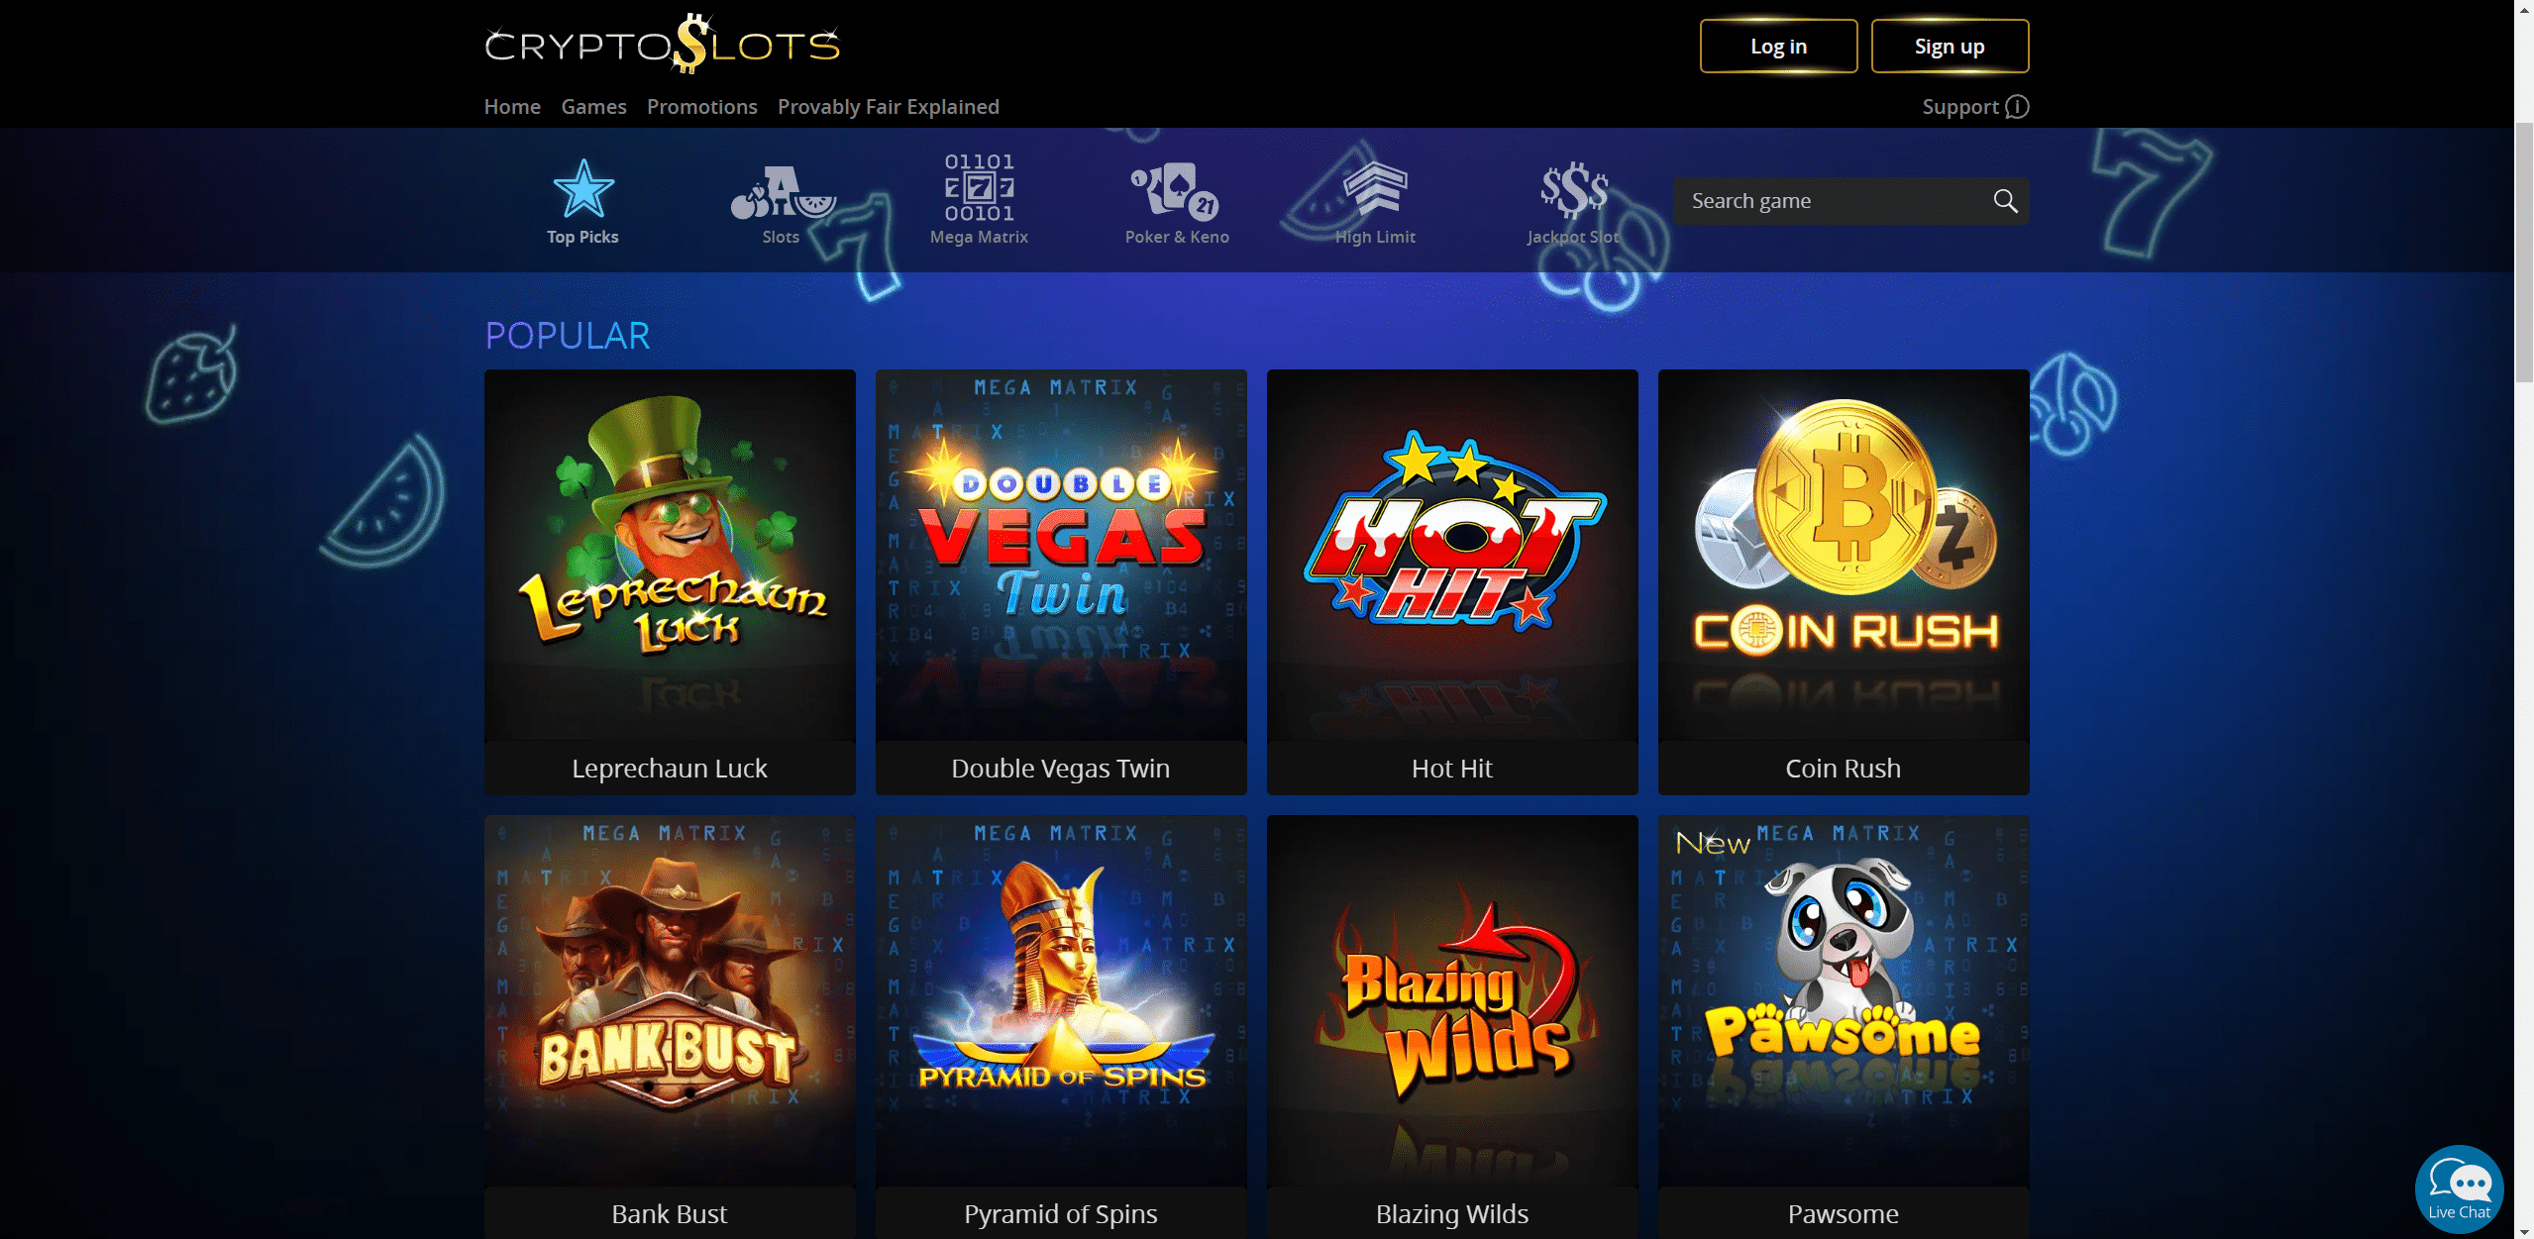Click the search magnifier icon
2534x1239 pixels.
tap(2005, 201)
